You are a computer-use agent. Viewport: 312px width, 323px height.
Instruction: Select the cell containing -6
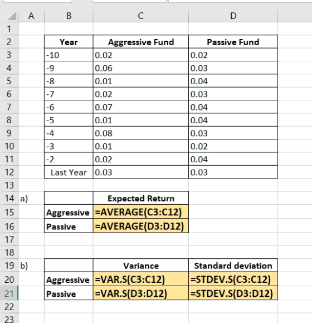point(69,107)
